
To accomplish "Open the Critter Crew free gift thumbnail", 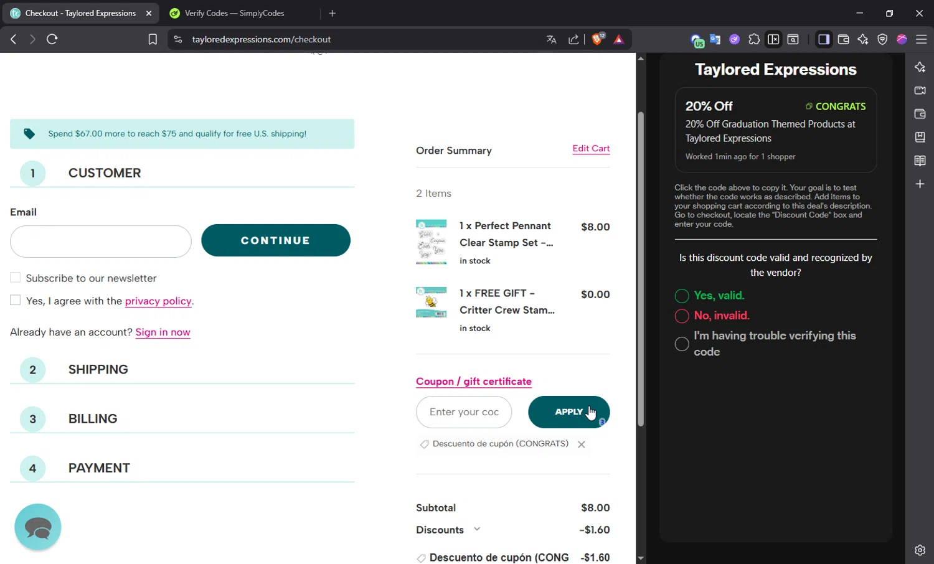I will [x=431, y=302].
